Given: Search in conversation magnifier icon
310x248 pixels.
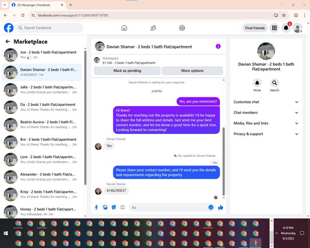Looking at the screenshot, I should 275,83.
